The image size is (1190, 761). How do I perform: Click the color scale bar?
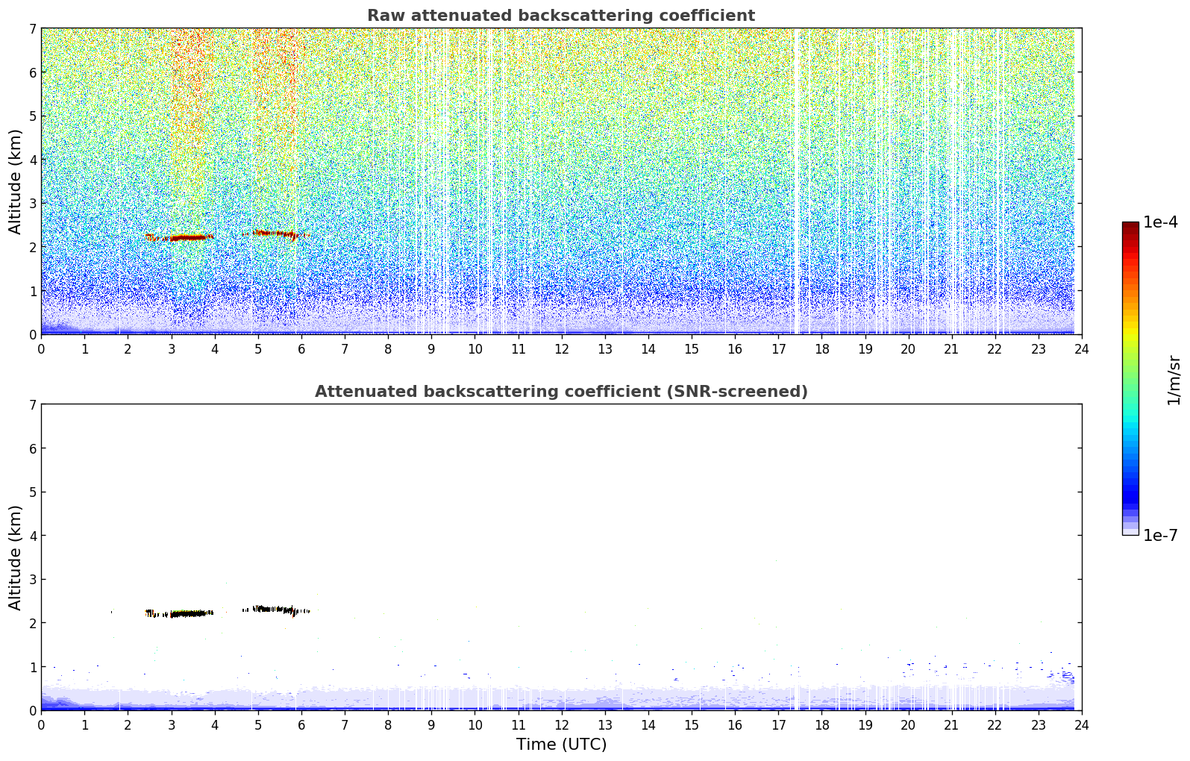point(1130,378)
